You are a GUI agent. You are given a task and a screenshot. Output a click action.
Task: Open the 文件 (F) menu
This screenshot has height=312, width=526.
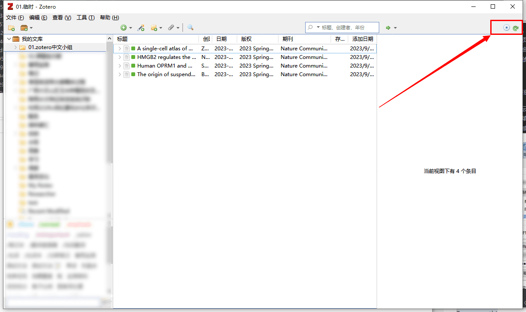pos(15,18)
